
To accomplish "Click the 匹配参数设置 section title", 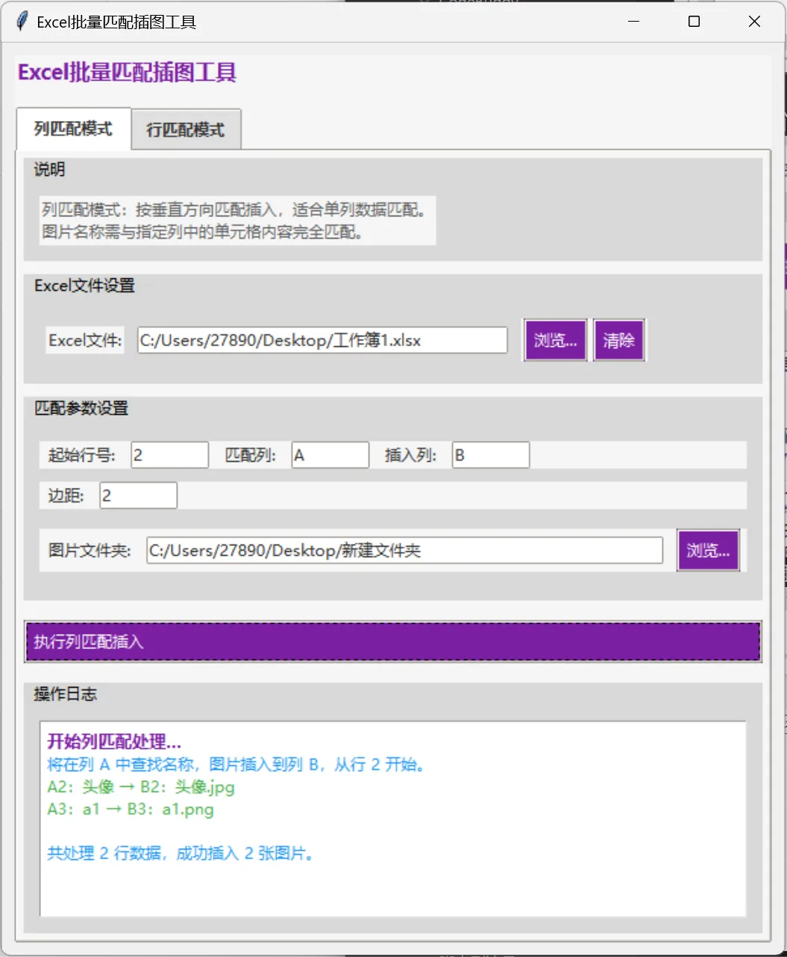I will [81, 408].
